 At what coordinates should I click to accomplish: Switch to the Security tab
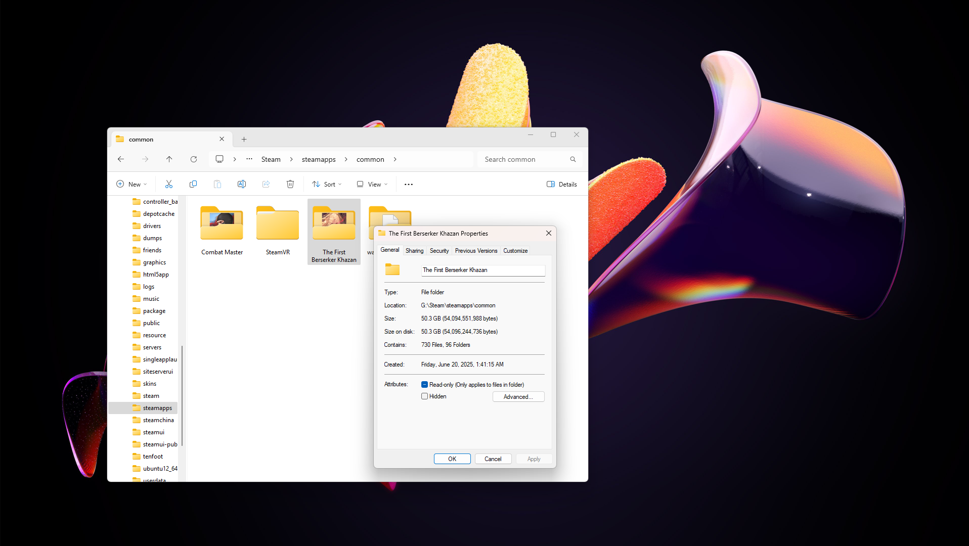(439, 251)
